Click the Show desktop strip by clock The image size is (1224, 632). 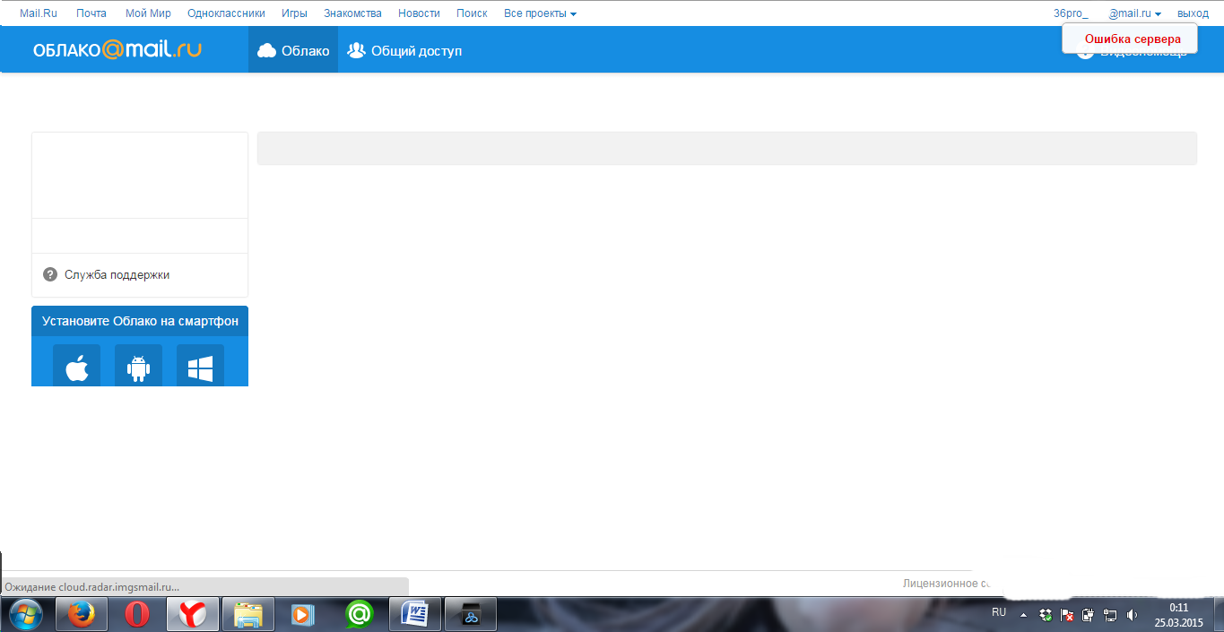pos(1219,615)
